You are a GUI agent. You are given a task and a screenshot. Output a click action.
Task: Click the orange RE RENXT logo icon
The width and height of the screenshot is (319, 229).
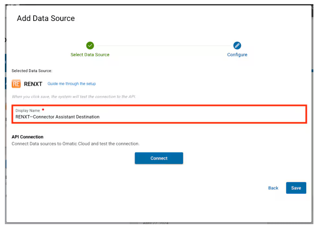16,84
